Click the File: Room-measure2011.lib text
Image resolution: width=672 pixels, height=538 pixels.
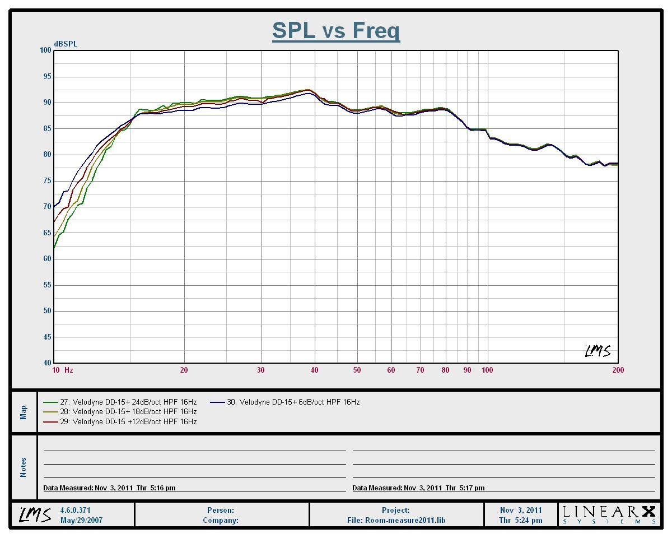click(396, 520)
